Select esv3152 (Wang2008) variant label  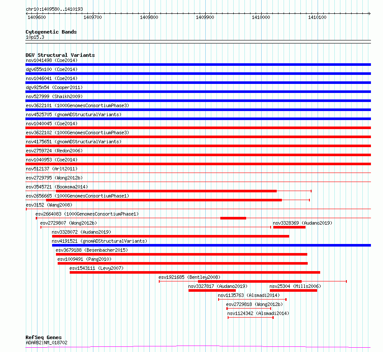pos(49,205)
